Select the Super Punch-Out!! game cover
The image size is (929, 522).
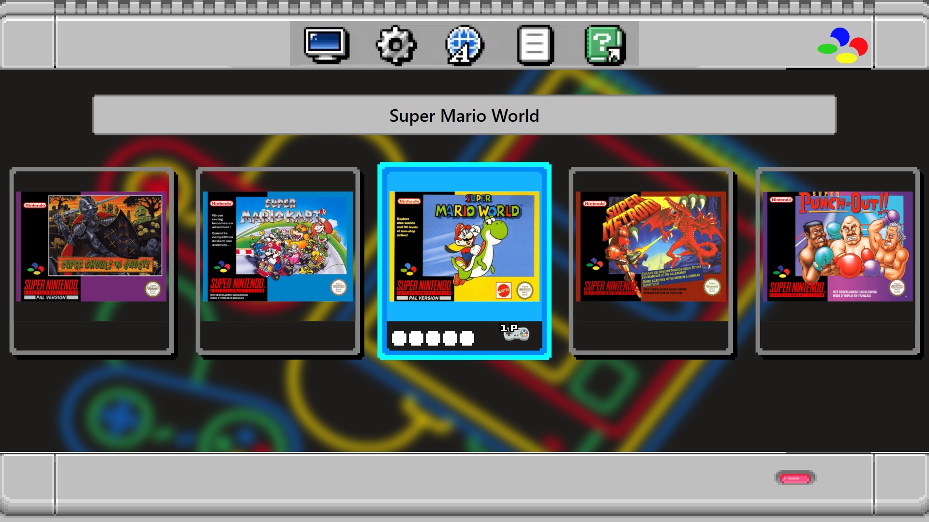(x=838, y=246)
